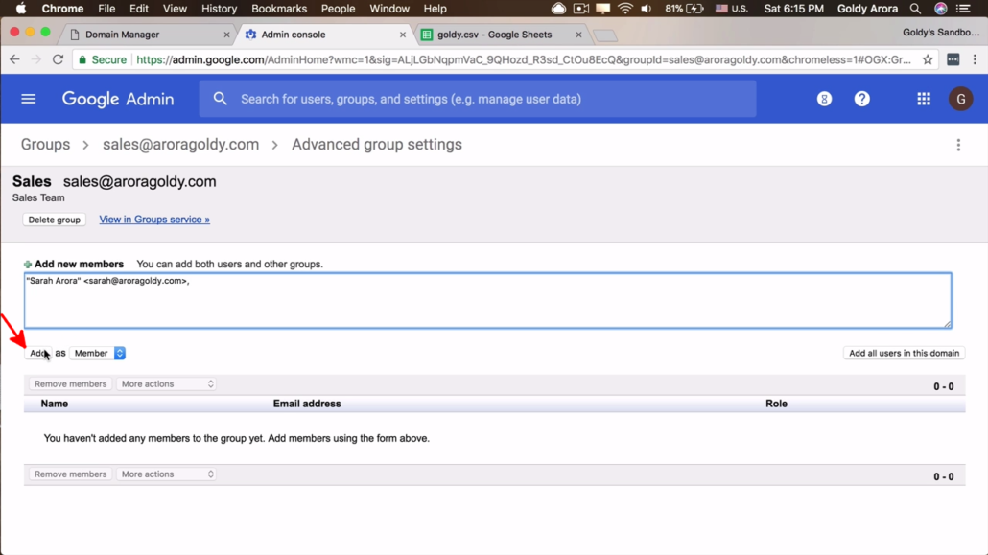Open the Apple menu
Screen dimensions: 988x555
[x=21, y=9]
